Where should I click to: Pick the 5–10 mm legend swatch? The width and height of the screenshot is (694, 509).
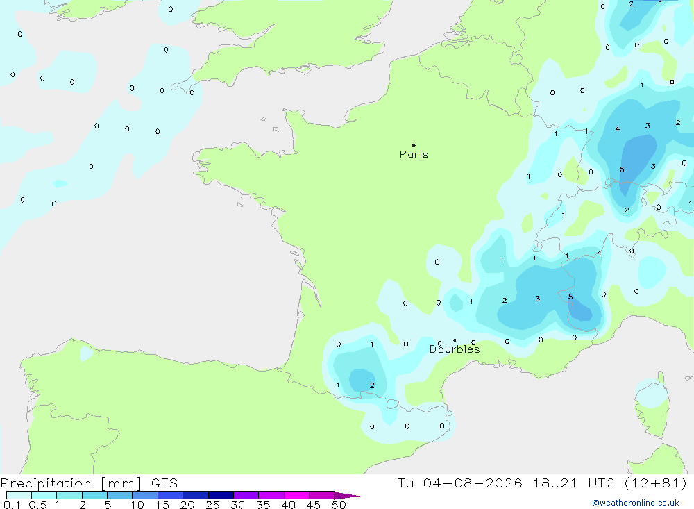120,495
